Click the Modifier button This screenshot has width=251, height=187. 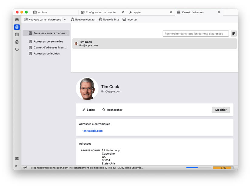pyautogui.click(x=221, y=110)
